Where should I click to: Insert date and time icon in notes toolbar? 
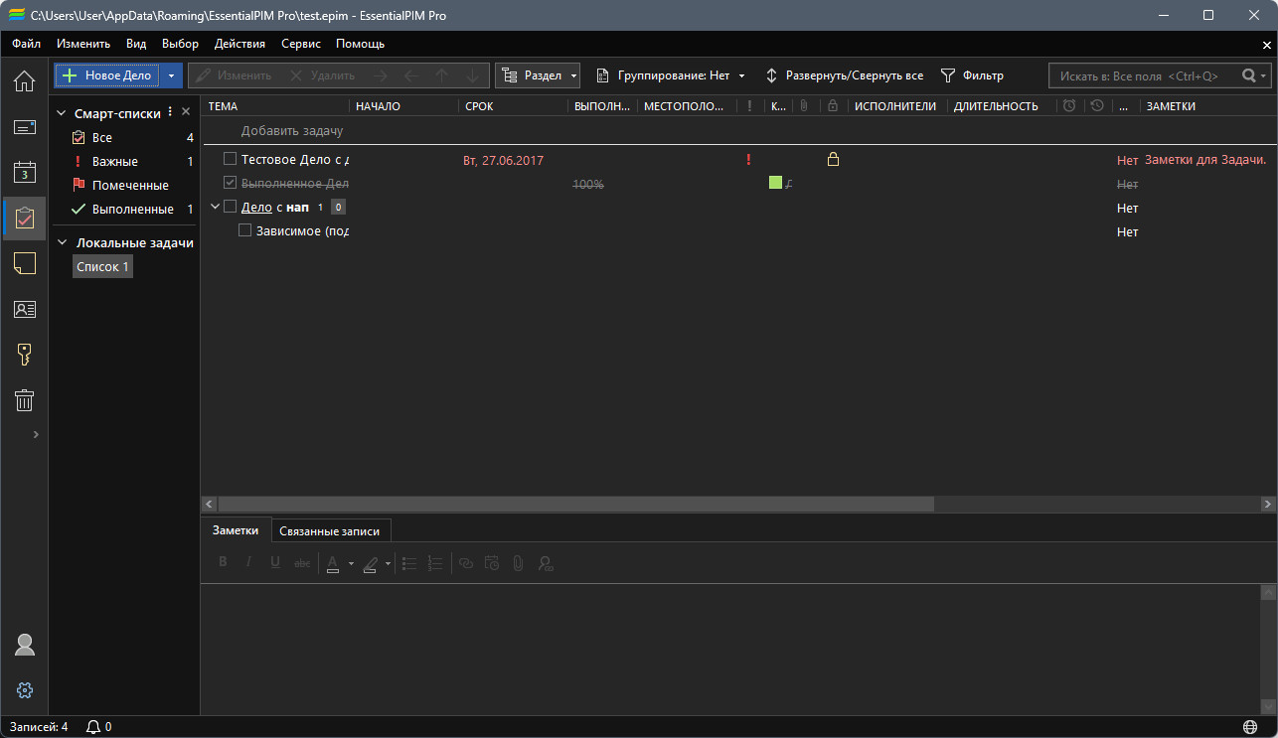point(491,563)
